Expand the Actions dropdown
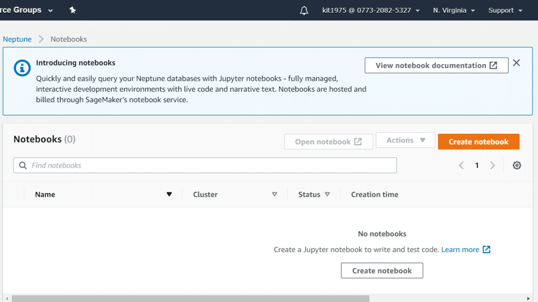This screenshot has width=538, height=302. click(406, 141)
